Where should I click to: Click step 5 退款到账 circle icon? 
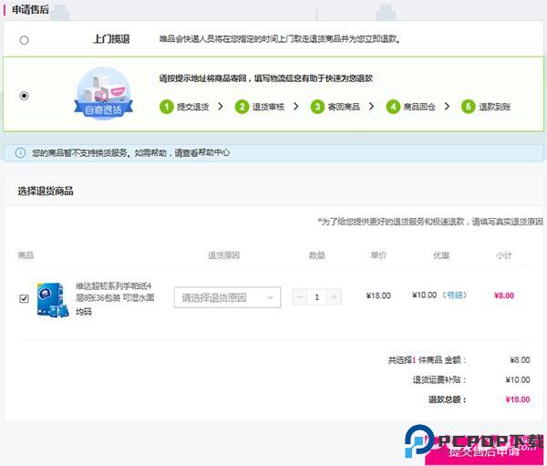[x=469, y=107]
